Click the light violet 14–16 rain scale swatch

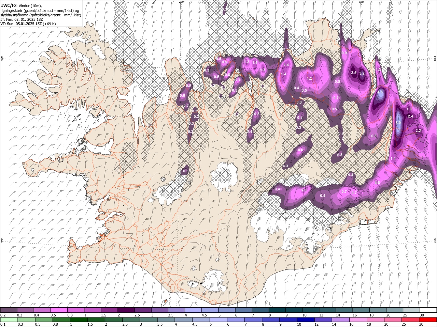340,320
